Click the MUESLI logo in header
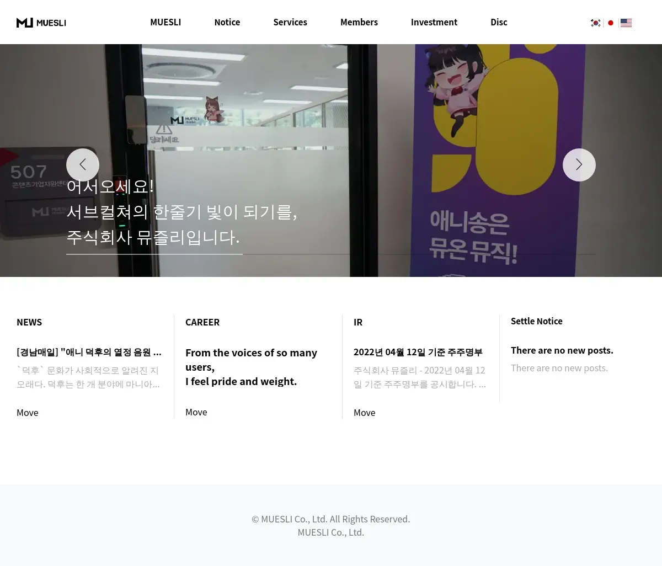The width and height of the screenshot is (662, 566). (41, 23)
